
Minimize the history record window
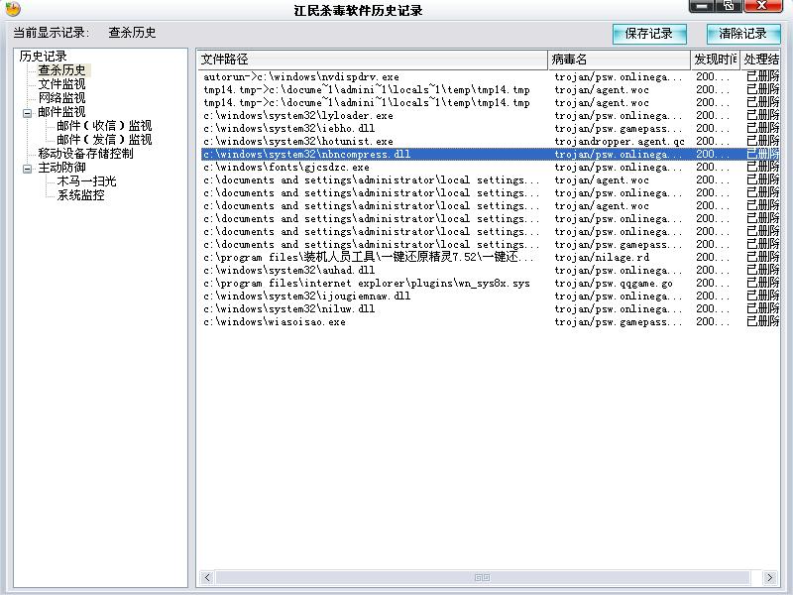(702, 6)
